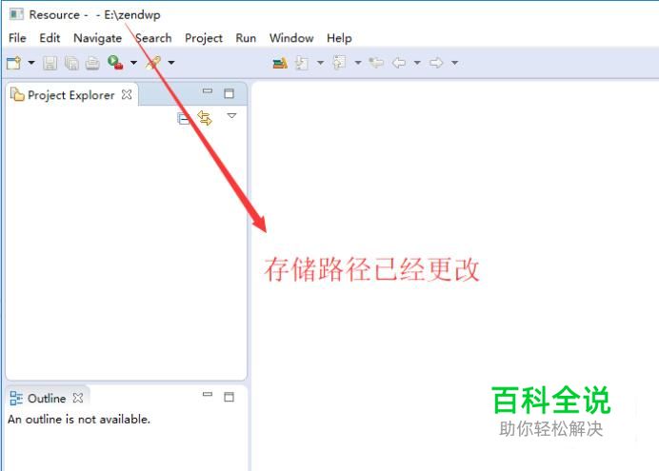
Task: Expand the Next Annotation dropdown arrow
Action: pos(320,63)
